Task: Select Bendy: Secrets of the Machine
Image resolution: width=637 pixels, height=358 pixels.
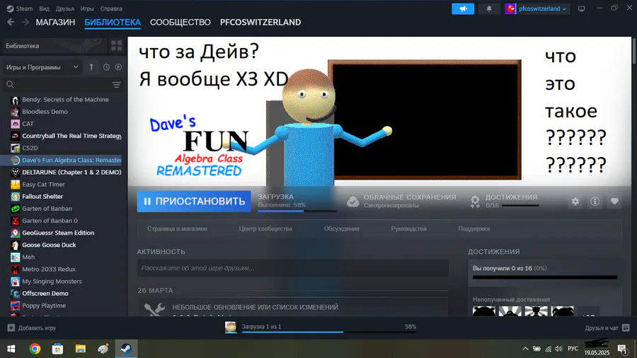Action: [65, 100]
